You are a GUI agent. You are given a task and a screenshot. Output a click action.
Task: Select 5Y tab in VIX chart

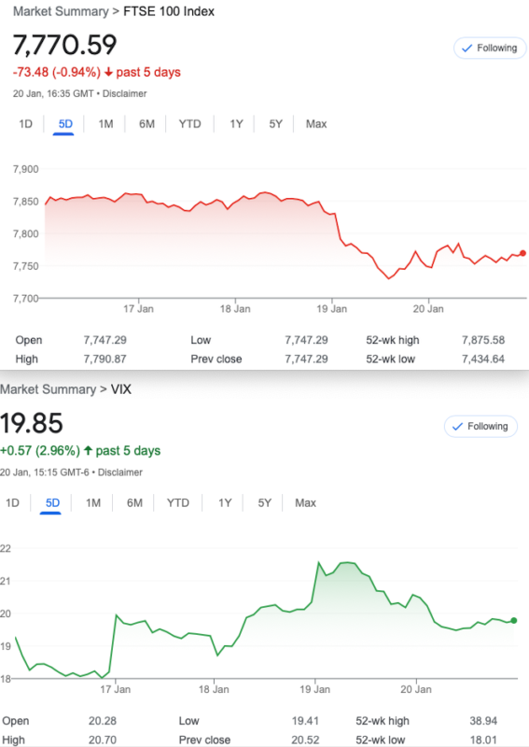265,502
